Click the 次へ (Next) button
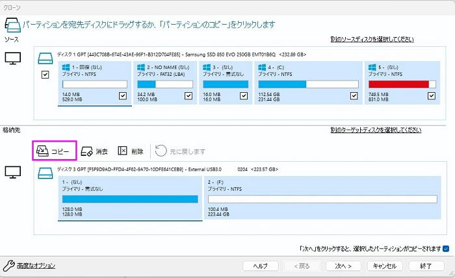Viewport: 455px width, 278px height. pos(343,266)
